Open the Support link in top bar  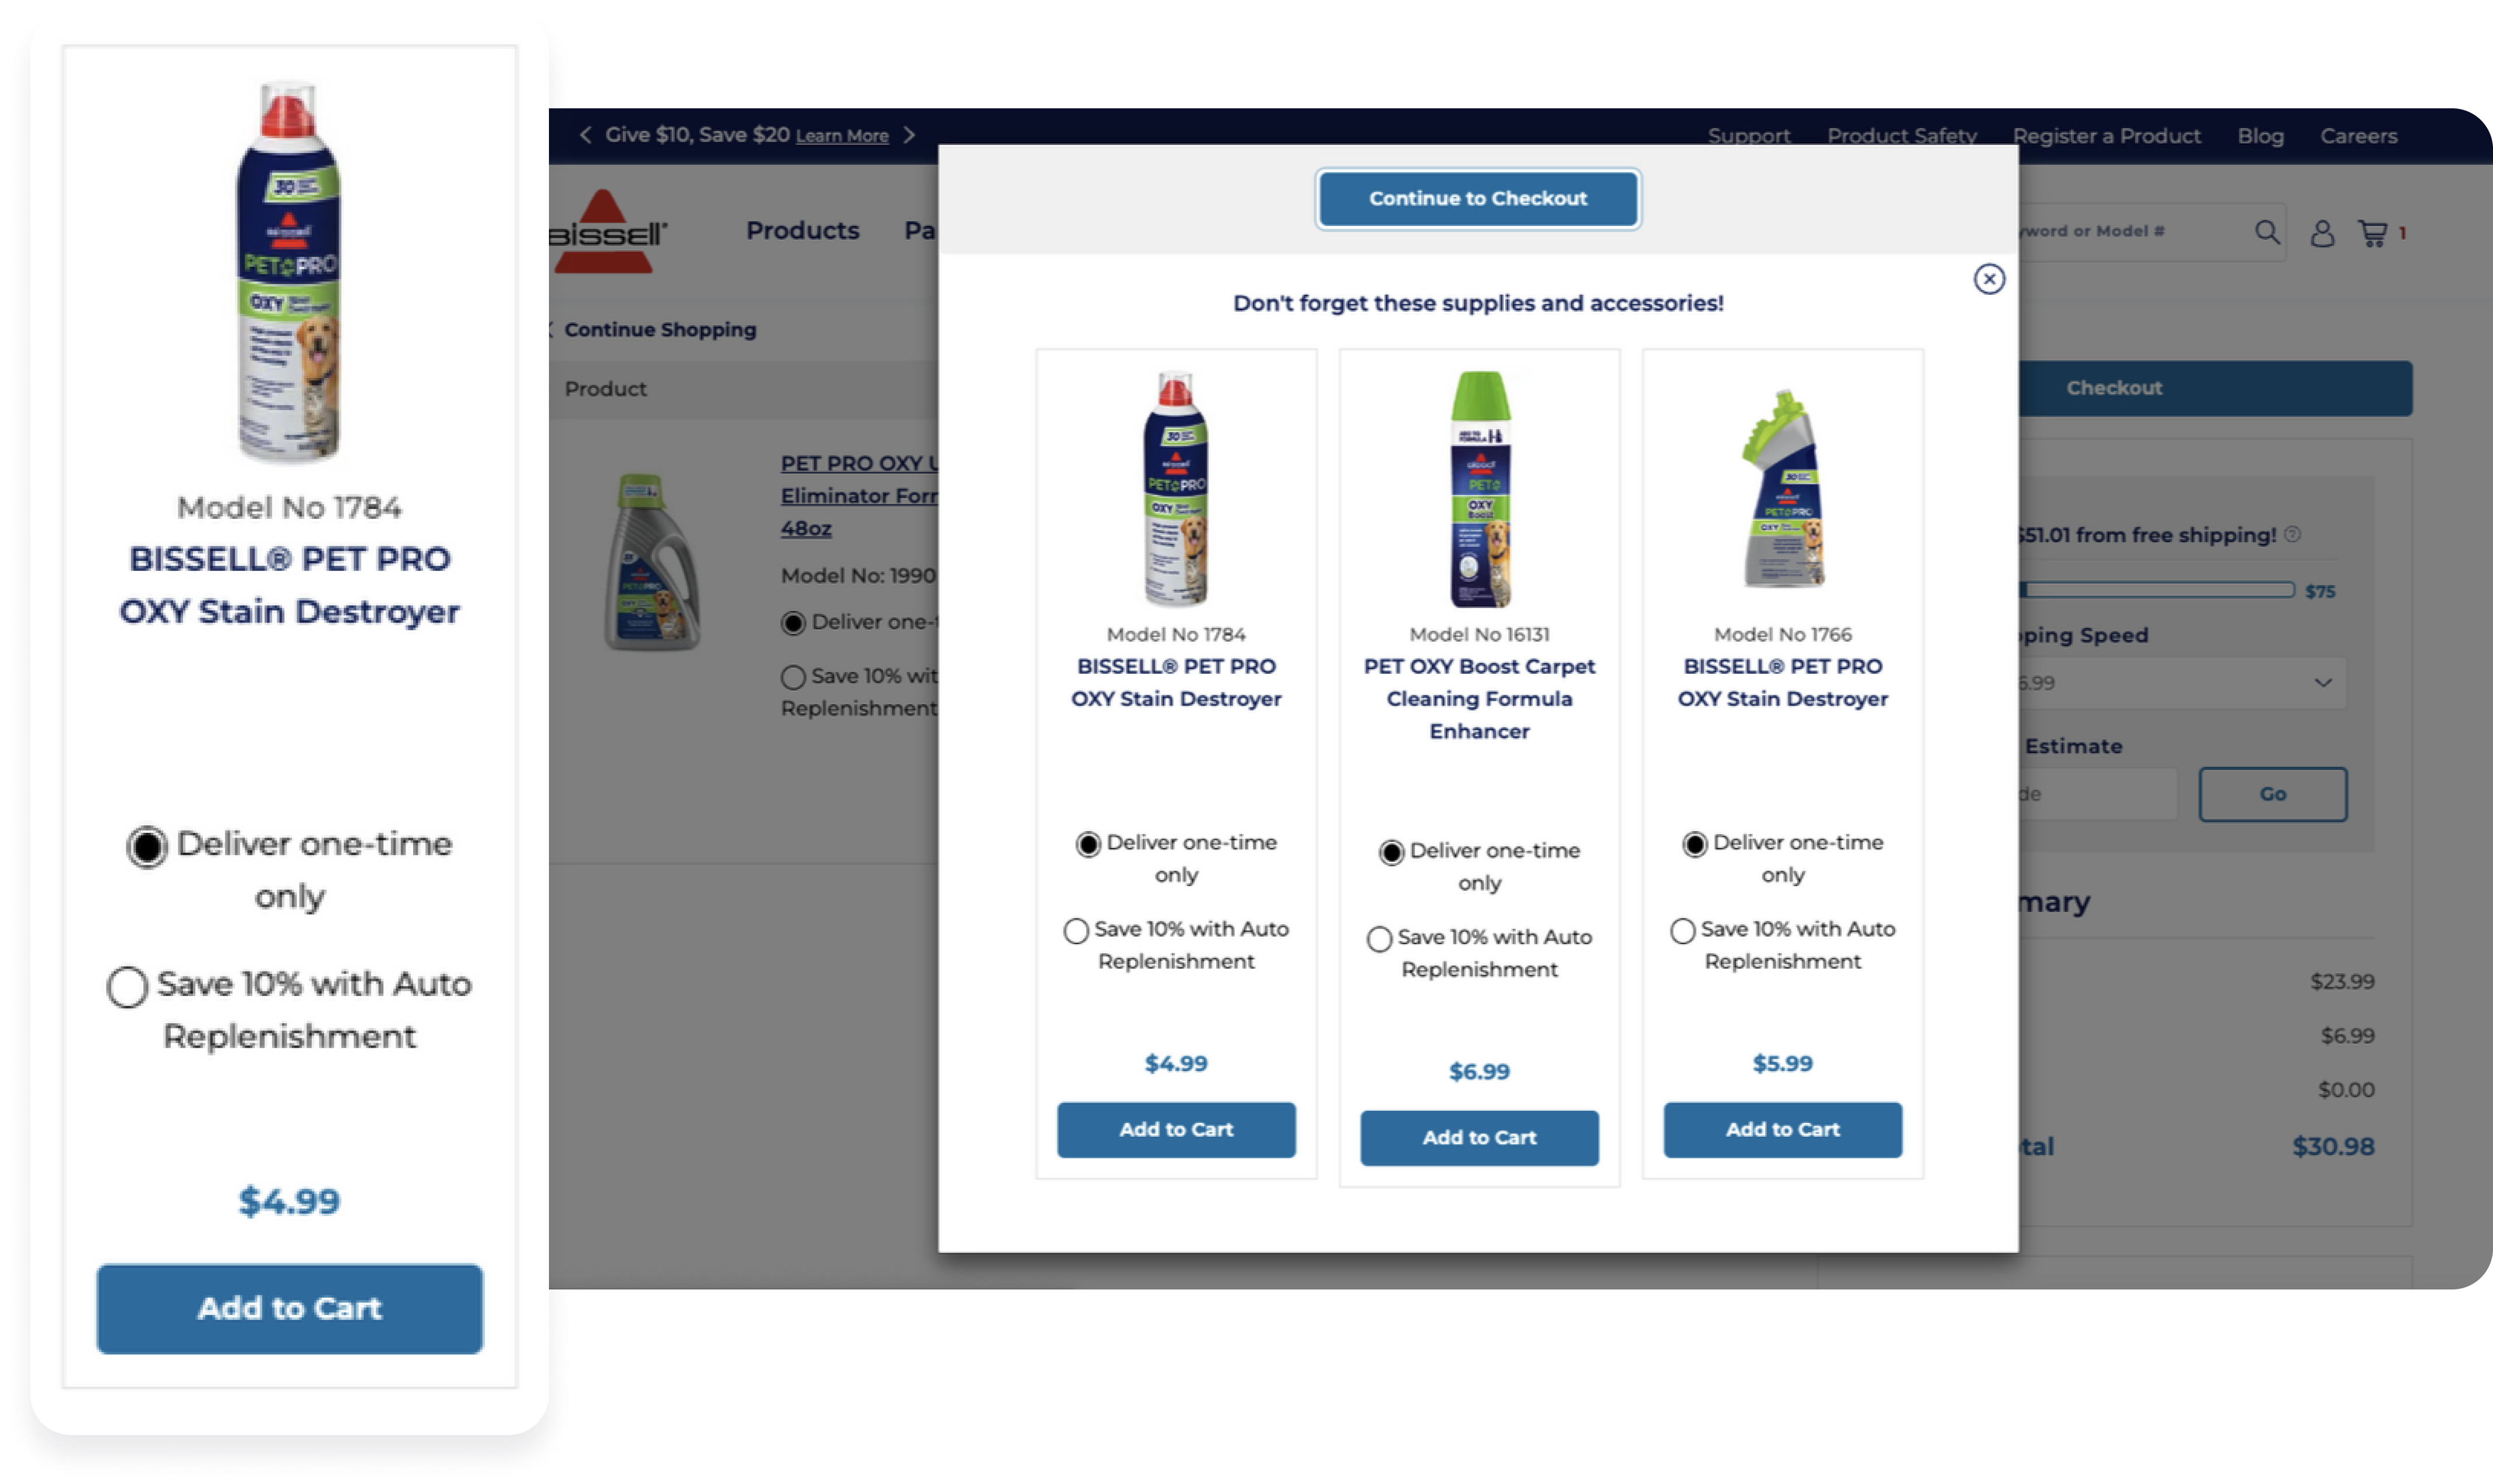coord(1748,136)
